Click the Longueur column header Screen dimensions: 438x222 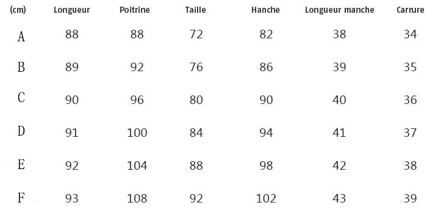coord(72,10)
